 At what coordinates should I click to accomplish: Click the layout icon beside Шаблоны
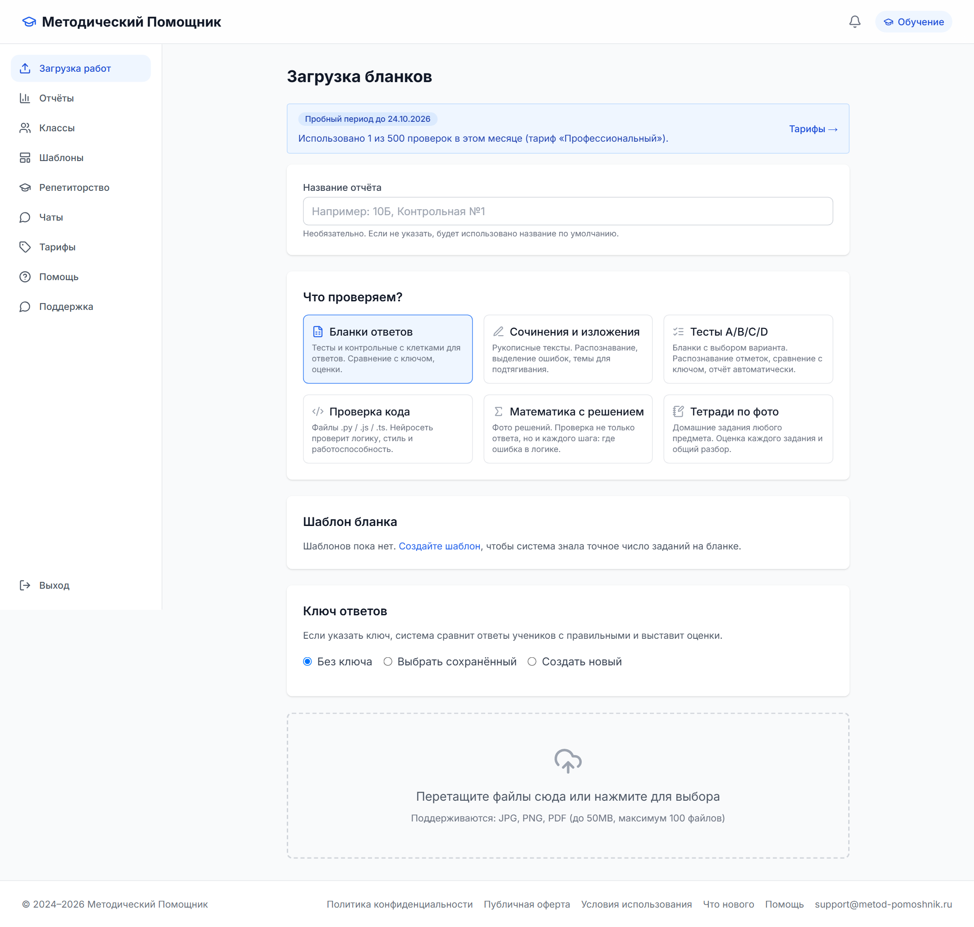point(25,157)
